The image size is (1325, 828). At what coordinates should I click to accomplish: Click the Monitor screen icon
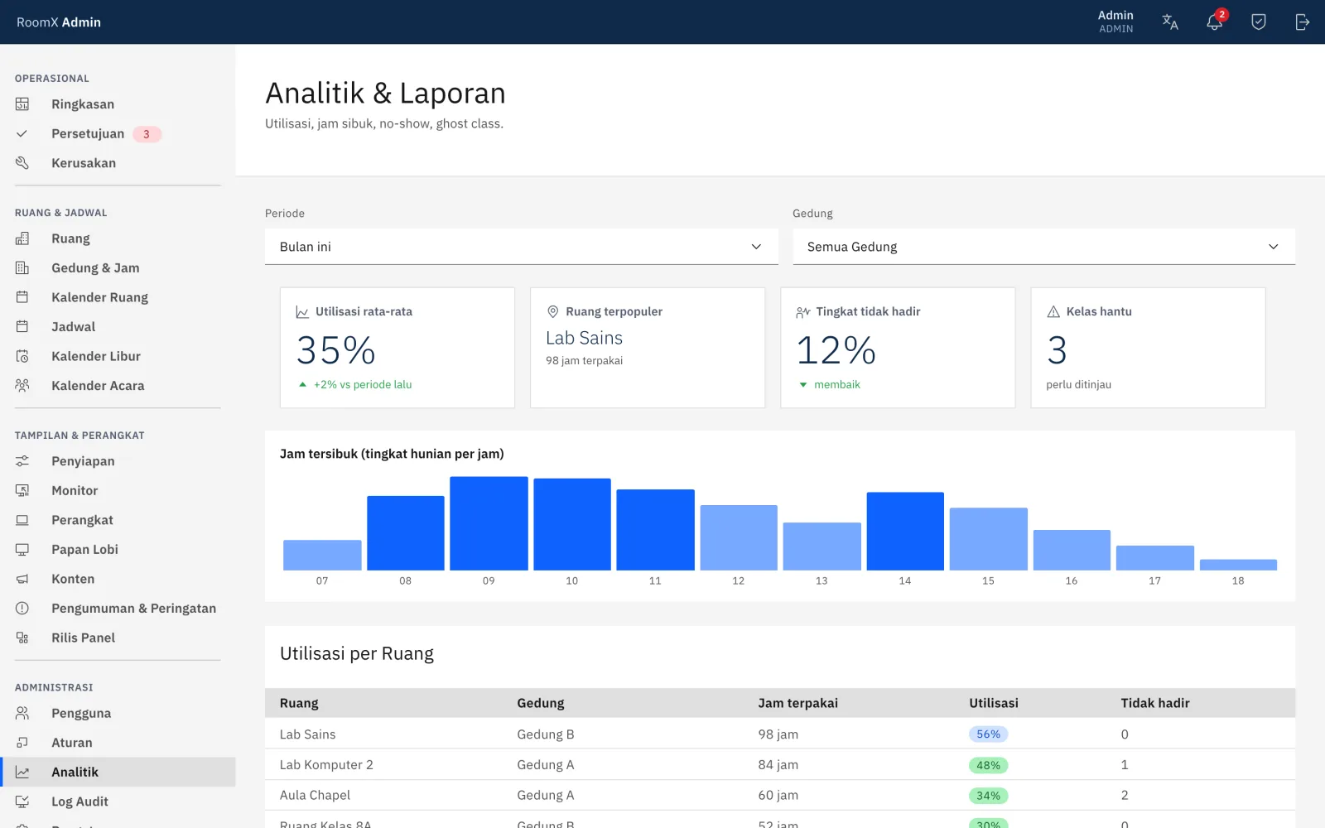tap(22, 490)
